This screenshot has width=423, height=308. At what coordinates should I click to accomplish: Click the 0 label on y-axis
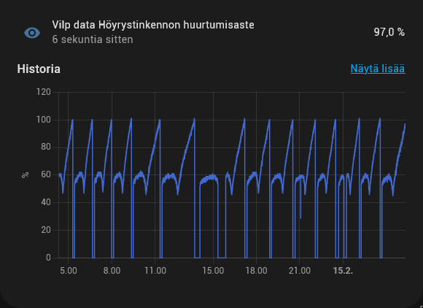click(x=48, y=258)
